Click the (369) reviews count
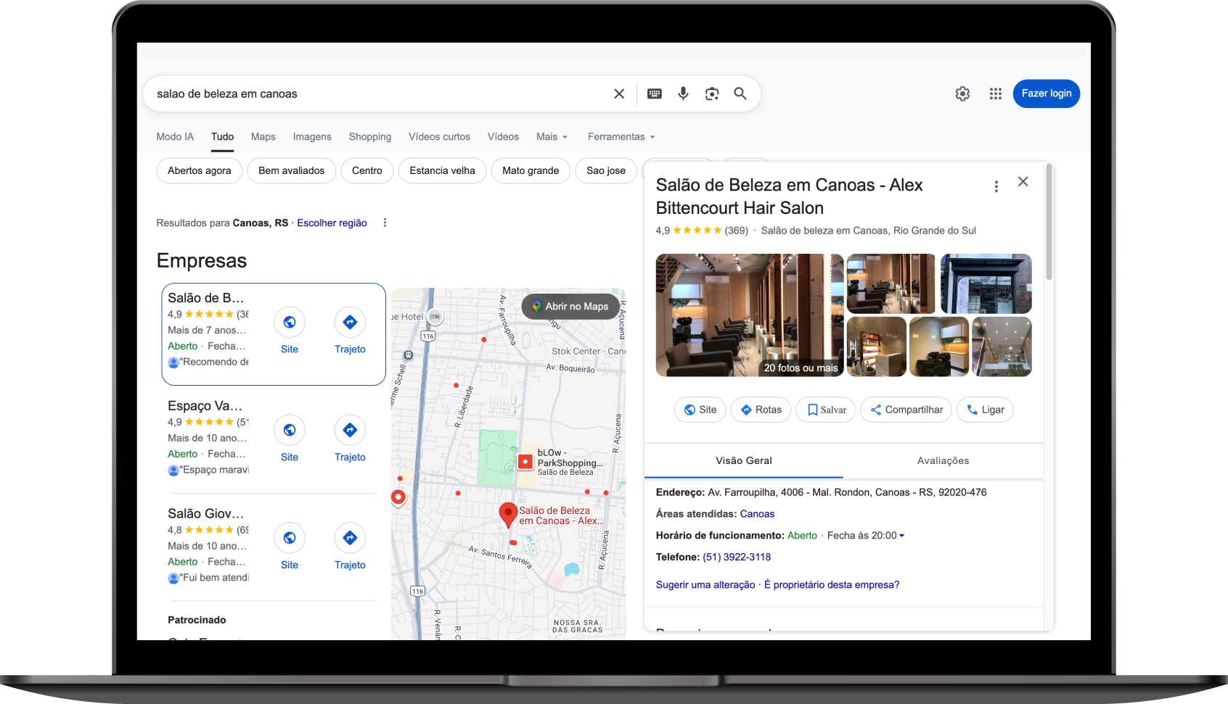The height and width of the screenshot is (704, 1228). 736,231
